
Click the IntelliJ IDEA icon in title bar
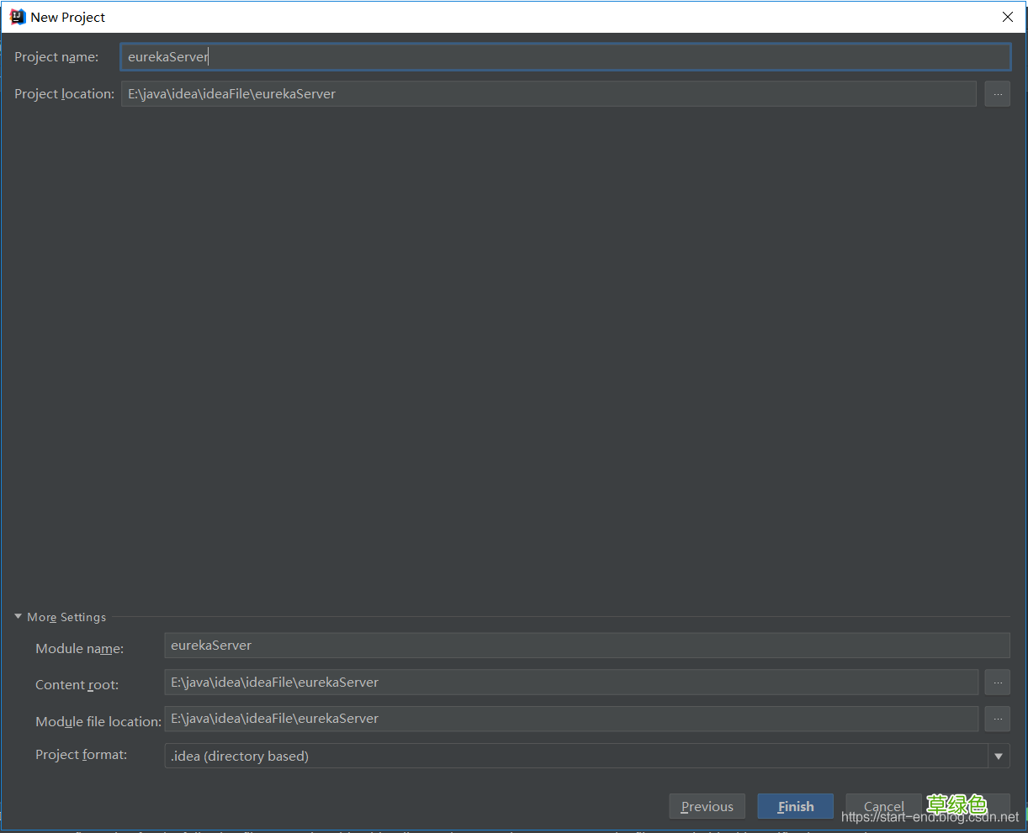(x=18, y=17)
